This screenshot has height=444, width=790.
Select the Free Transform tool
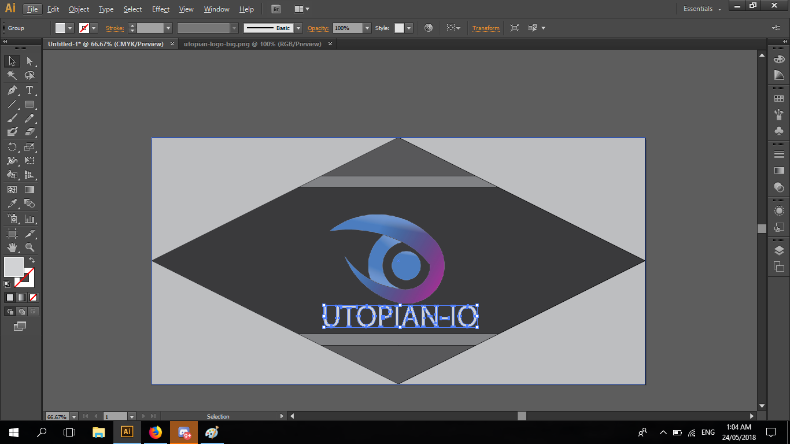pos(29,161)
